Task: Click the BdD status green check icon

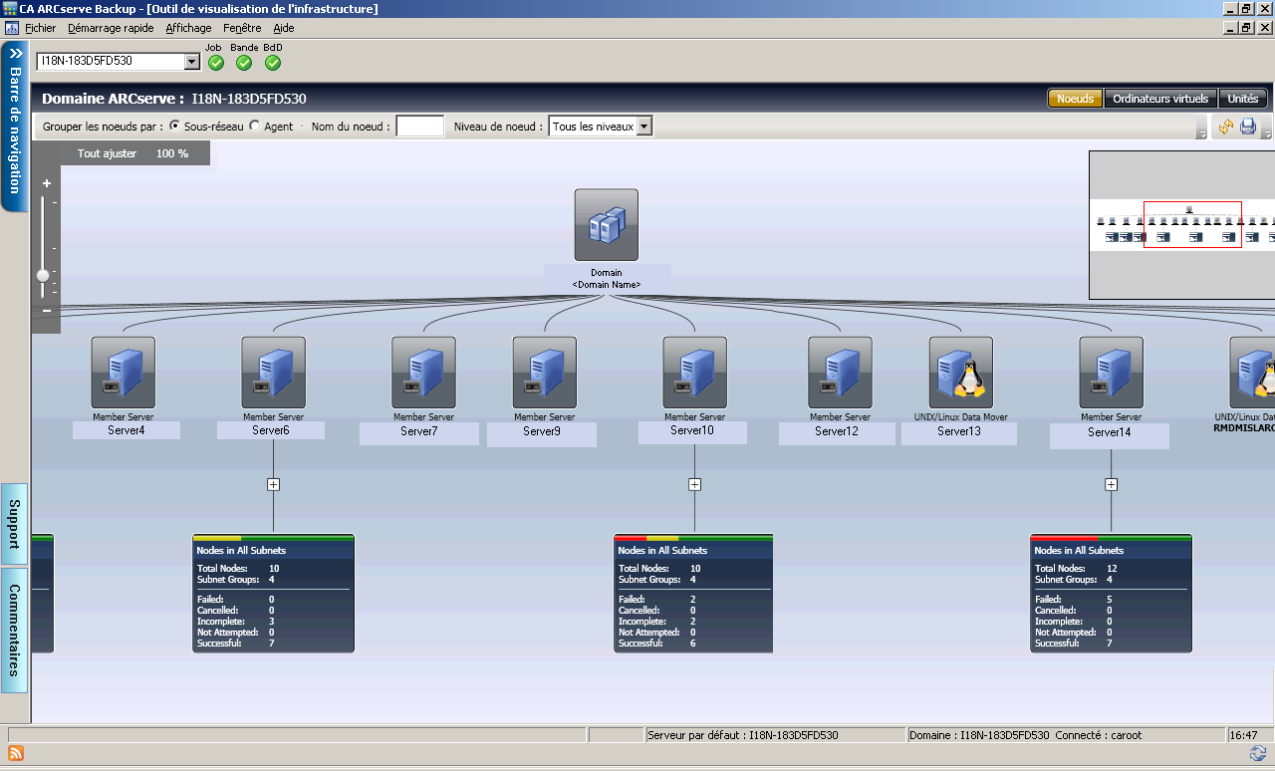Action: tap(273, 63)
